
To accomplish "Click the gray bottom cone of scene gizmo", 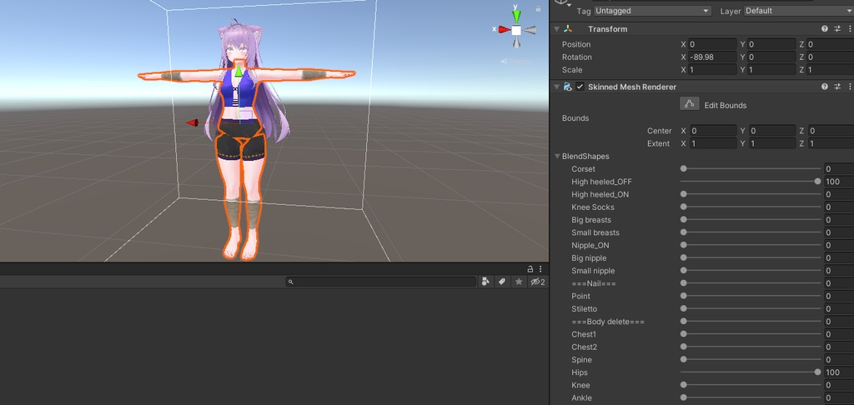I will 516,43.
